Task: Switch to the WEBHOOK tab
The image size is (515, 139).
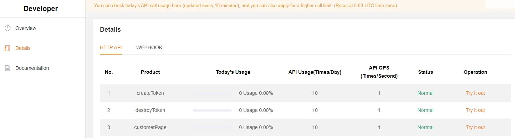Action: coord(149,47)
